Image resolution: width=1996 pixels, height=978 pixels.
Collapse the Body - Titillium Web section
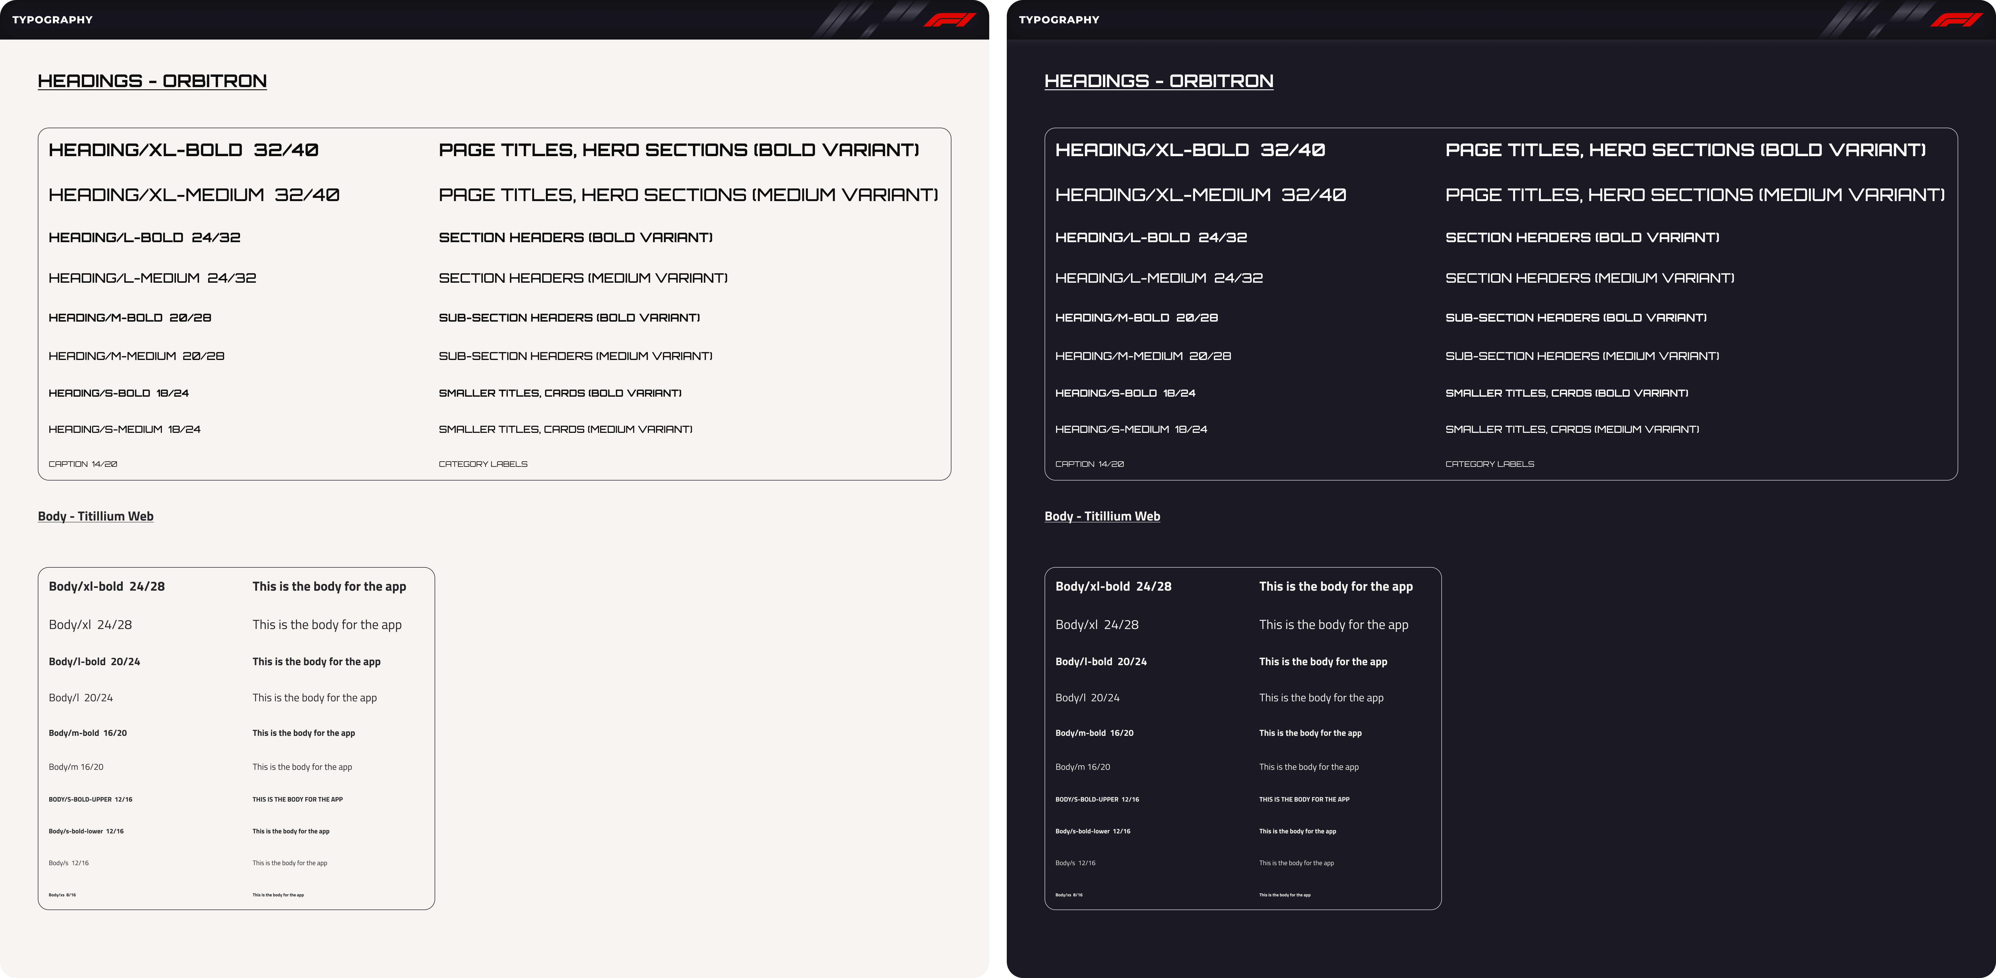[x=95, y=516]
